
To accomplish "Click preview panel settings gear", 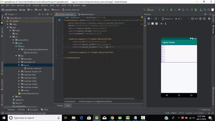I will [205, 14].
